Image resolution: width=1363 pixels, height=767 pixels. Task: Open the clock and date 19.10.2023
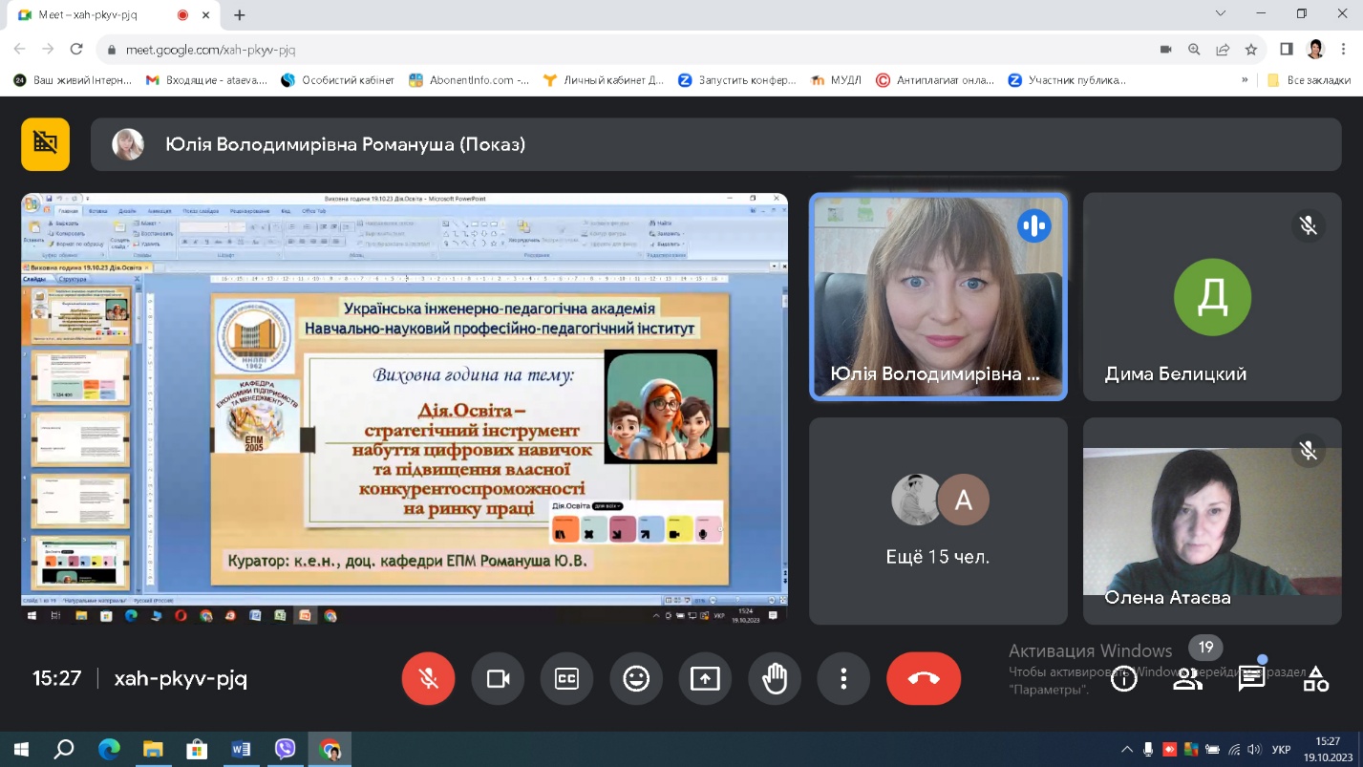click(1328, 749)
